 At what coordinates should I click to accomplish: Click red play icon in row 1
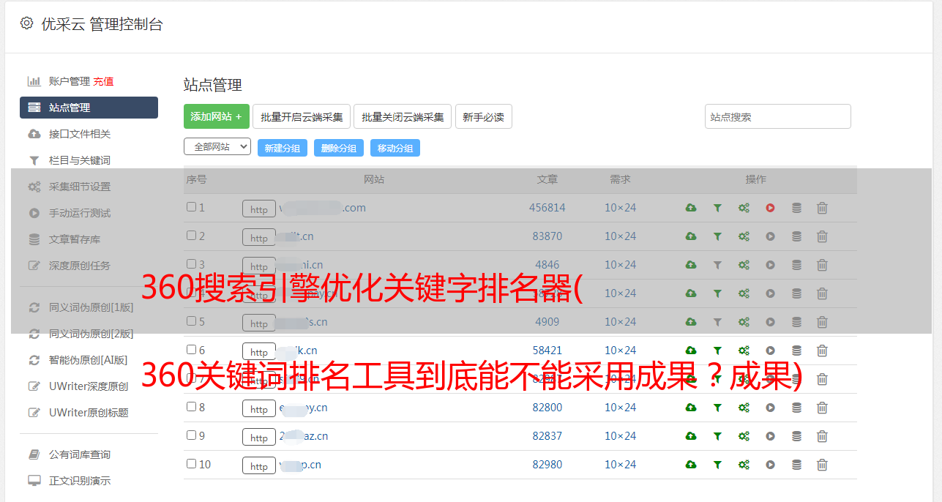pos(770,208)
